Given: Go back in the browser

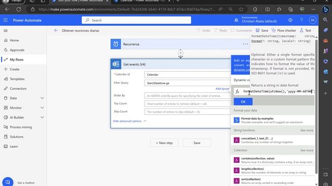Looking at the screenshot, I should [x=7, y=9].
